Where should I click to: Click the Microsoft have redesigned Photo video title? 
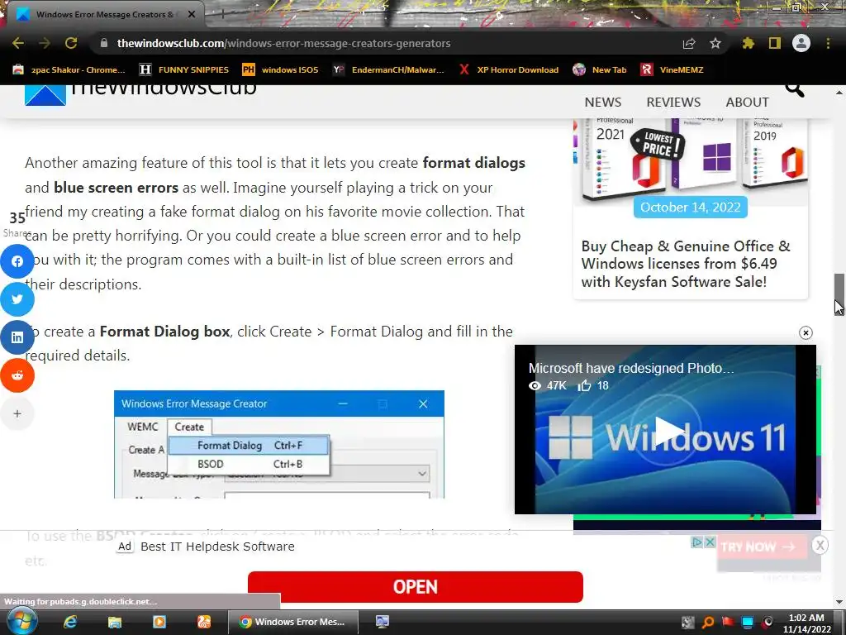[x=631, y=368]
